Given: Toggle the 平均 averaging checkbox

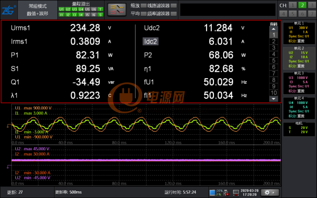Looking at the screenshot, I should click(x=143, y=13).
